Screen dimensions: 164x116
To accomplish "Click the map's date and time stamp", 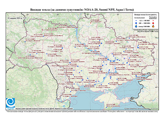I will [x=17, y=18].
